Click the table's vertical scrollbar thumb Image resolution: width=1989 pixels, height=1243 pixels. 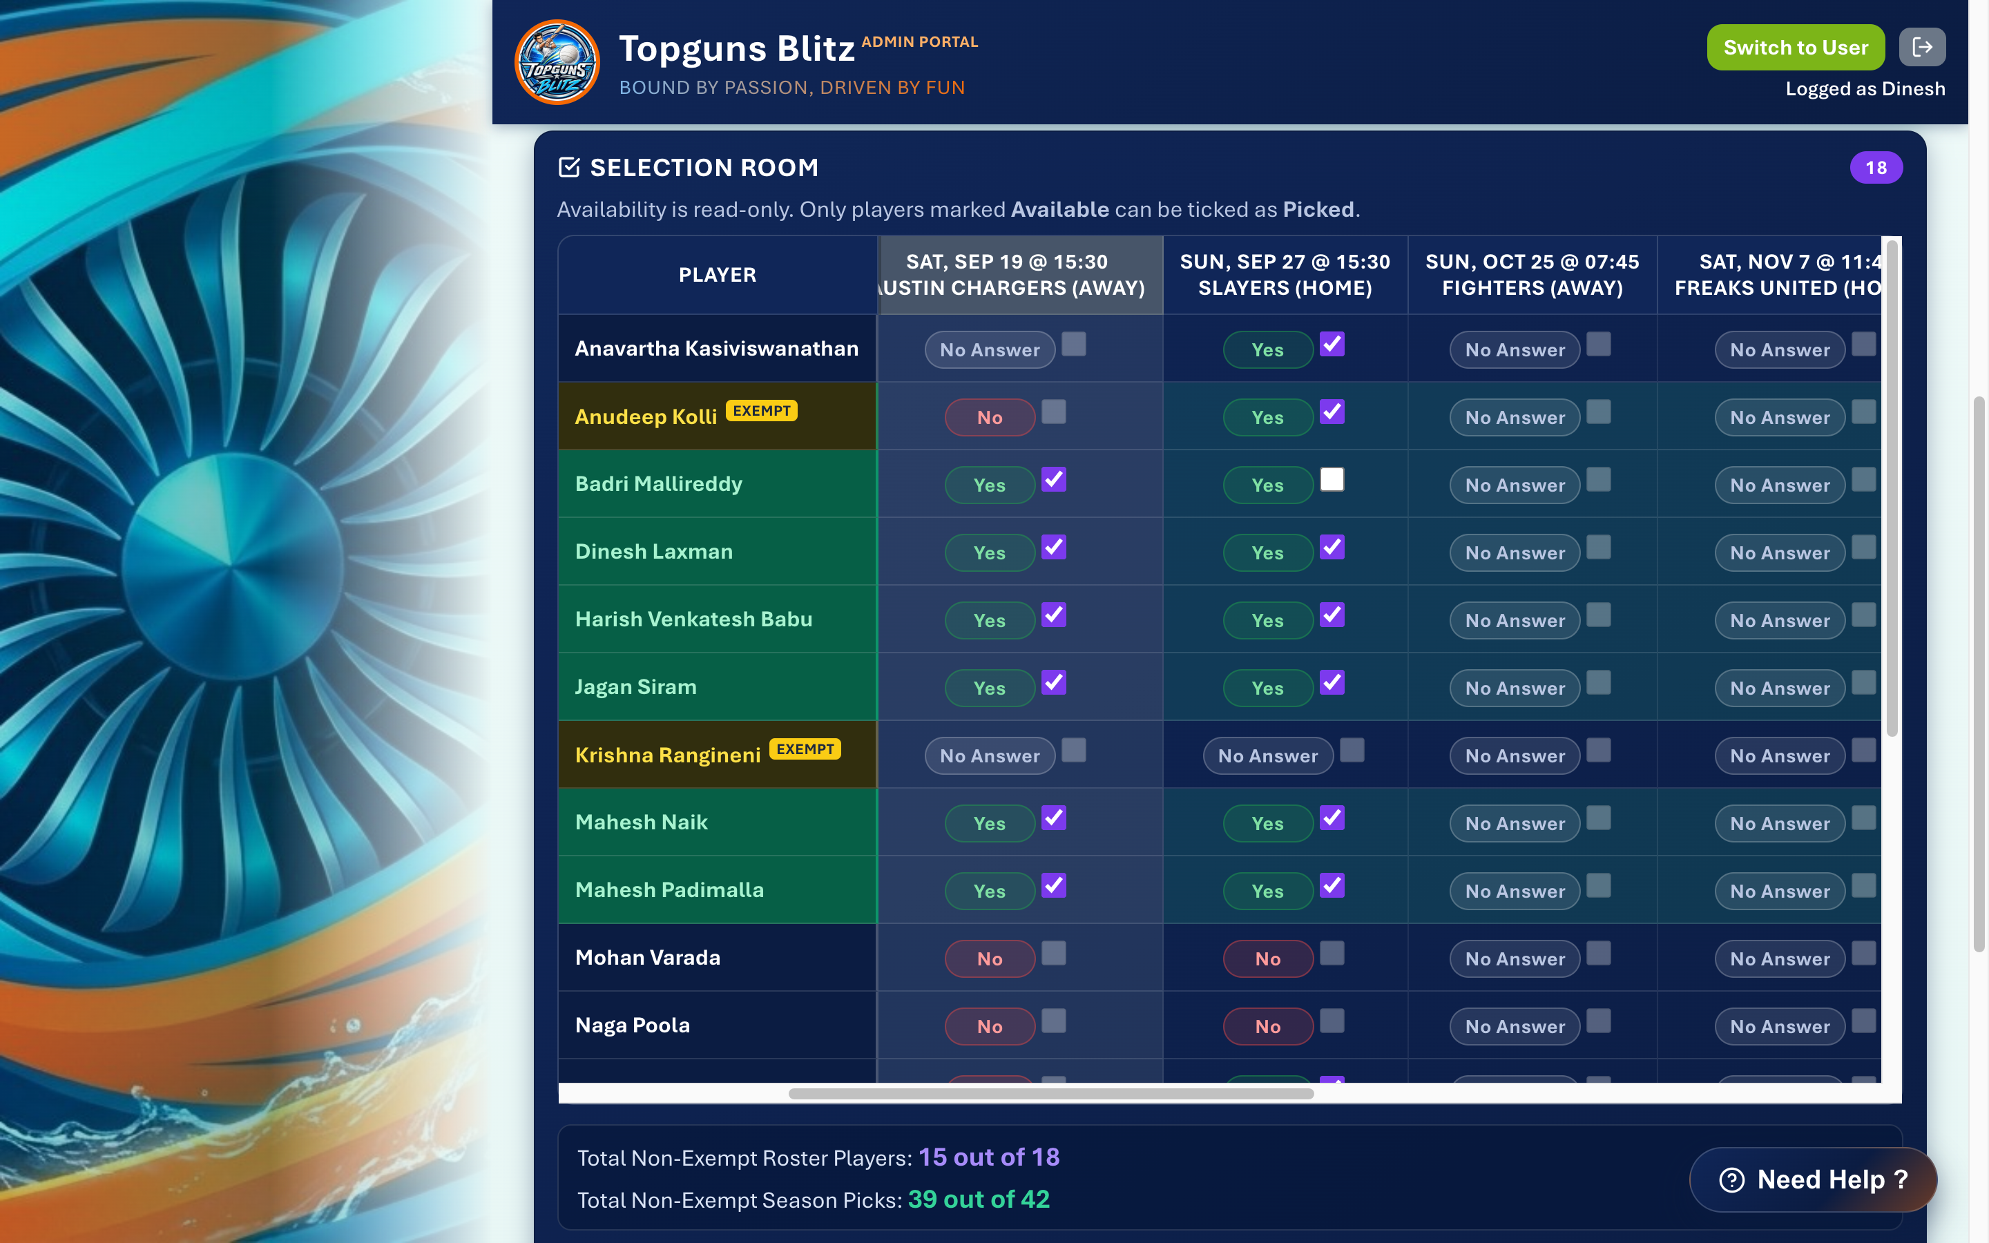coord(1891,488)
